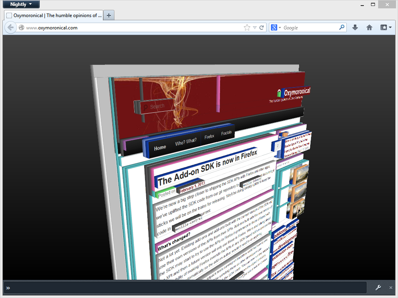Choose search engine via Google icon
398x298 pixels.
pyautogui.click(x=276, y=27)
